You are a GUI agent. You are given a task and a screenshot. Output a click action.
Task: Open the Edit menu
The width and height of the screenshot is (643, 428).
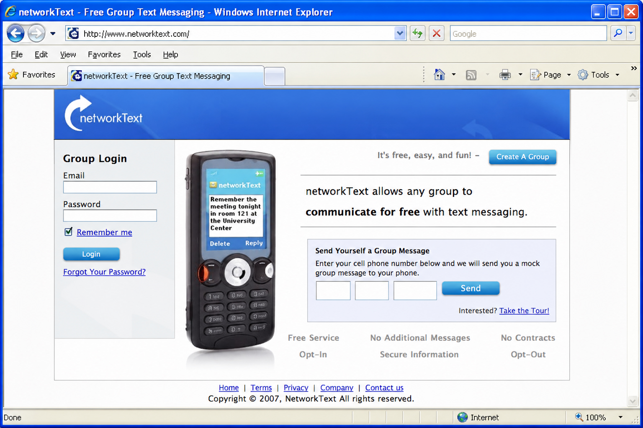pyautogui.click(x=41, y=54)
